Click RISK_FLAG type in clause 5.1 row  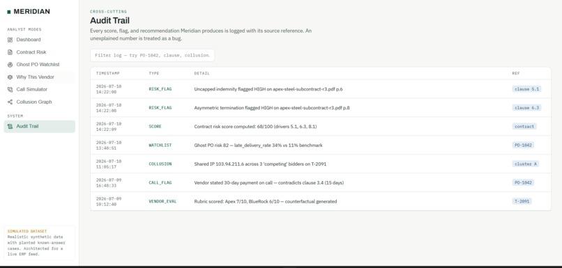point(160,89)
